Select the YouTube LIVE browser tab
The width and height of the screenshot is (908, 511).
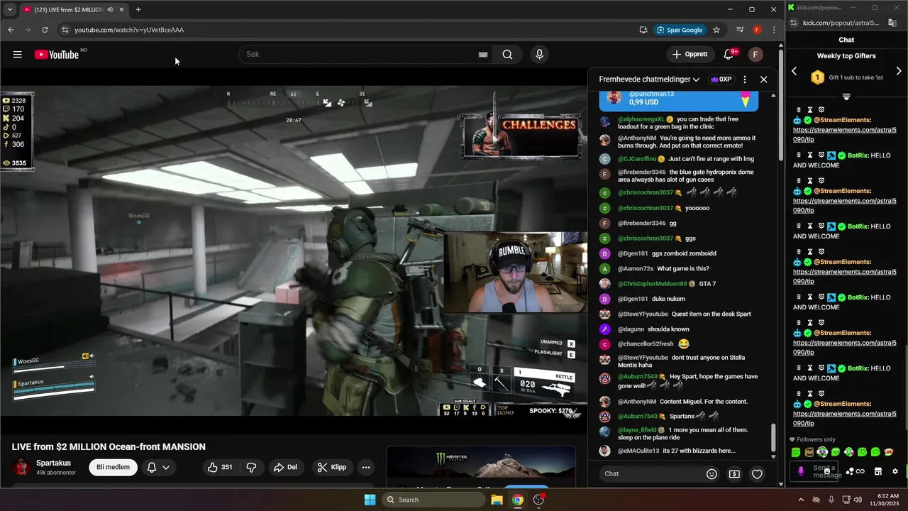(x=73, y=9)
